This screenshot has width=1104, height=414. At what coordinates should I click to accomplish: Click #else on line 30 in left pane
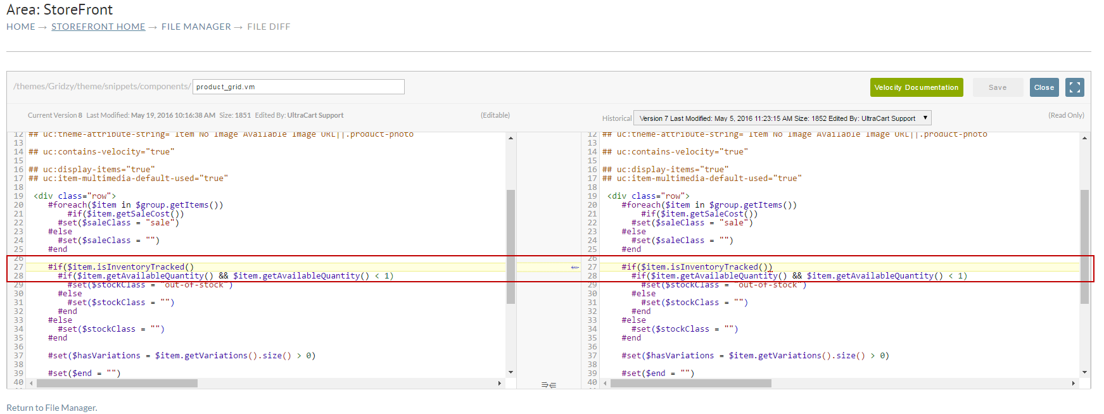70,294
